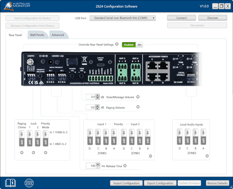
Task: Click the Restore Defaults button
Action: [217, 183]
